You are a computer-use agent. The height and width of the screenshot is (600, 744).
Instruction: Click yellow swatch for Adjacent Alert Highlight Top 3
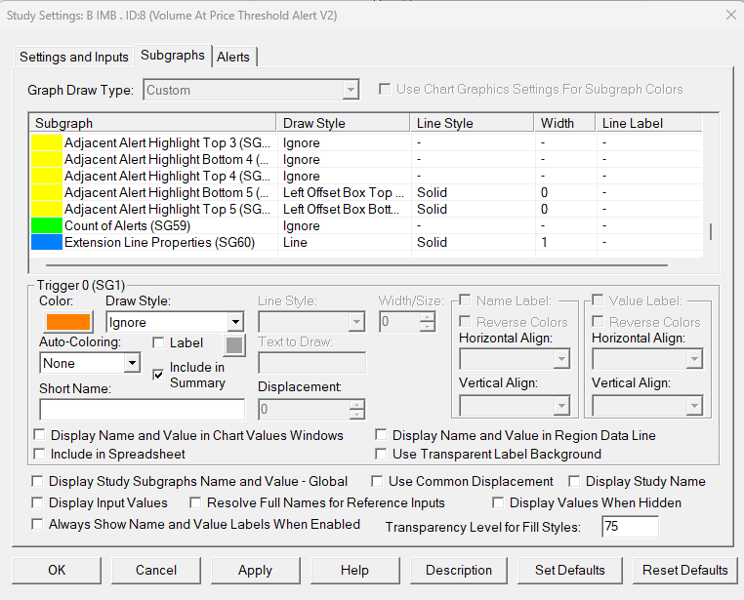(46, 142)
